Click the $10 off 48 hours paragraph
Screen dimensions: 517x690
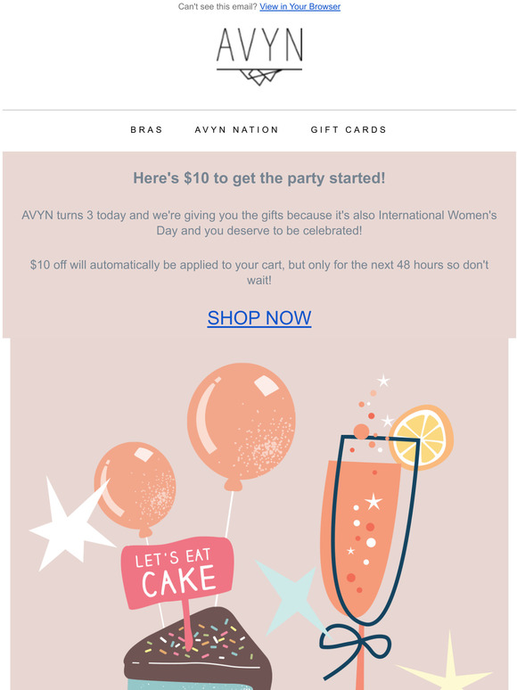click(x=259, y=273)
